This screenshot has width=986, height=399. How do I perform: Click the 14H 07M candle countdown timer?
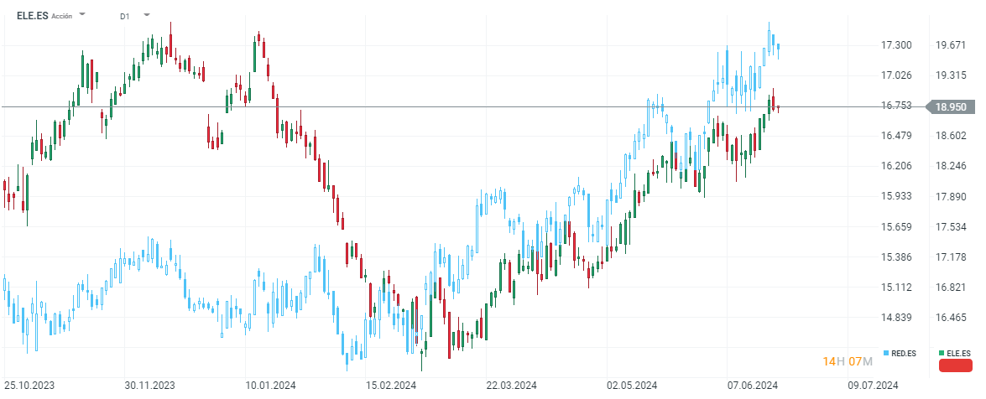point(848,361)
